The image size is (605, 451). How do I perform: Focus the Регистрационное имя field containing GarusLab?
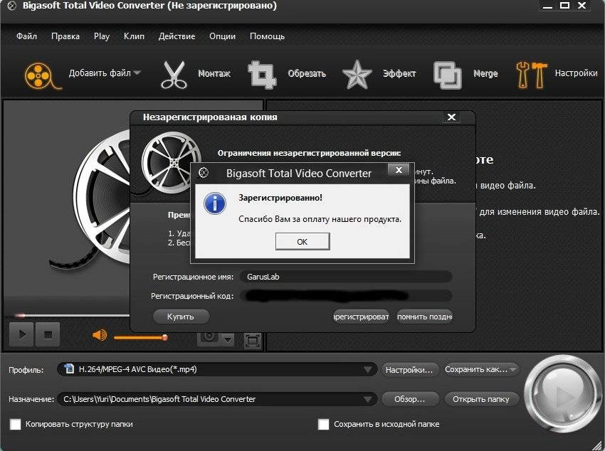346,277
